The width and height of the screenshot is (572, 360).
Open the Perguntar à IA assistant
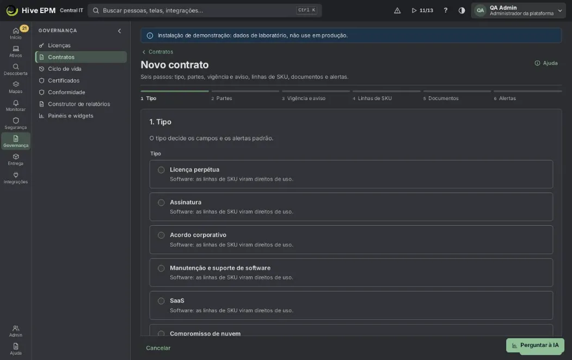coord(535,345)
